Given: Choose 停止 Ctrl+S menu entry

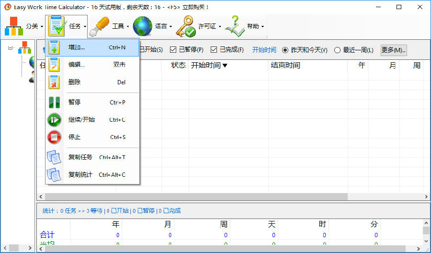Looking at the screenshot, I should pos(92,137).
